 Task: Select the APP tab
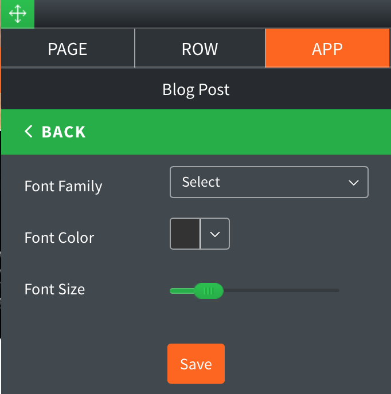[327, 48]
